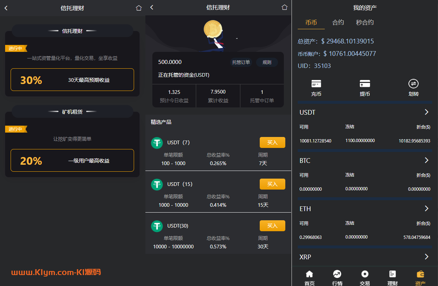Buy the USDT (15) product
This screenshot has height=286, width=438.
coord(273,184)
